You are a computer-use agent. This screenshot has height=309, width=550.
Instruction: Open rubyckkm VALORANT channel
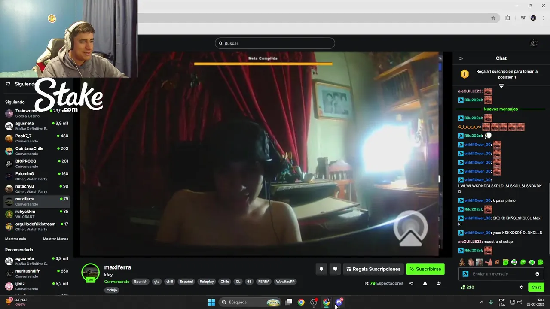(x=37, y=214)
